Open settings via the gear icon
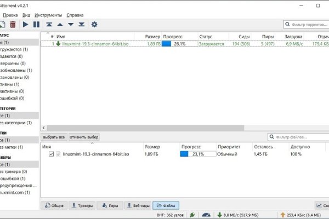Viewport: 329px width, 219px height. 94,25
